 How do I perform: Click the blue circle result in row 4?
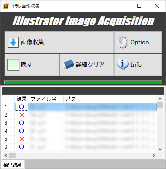tap(21, 131)
